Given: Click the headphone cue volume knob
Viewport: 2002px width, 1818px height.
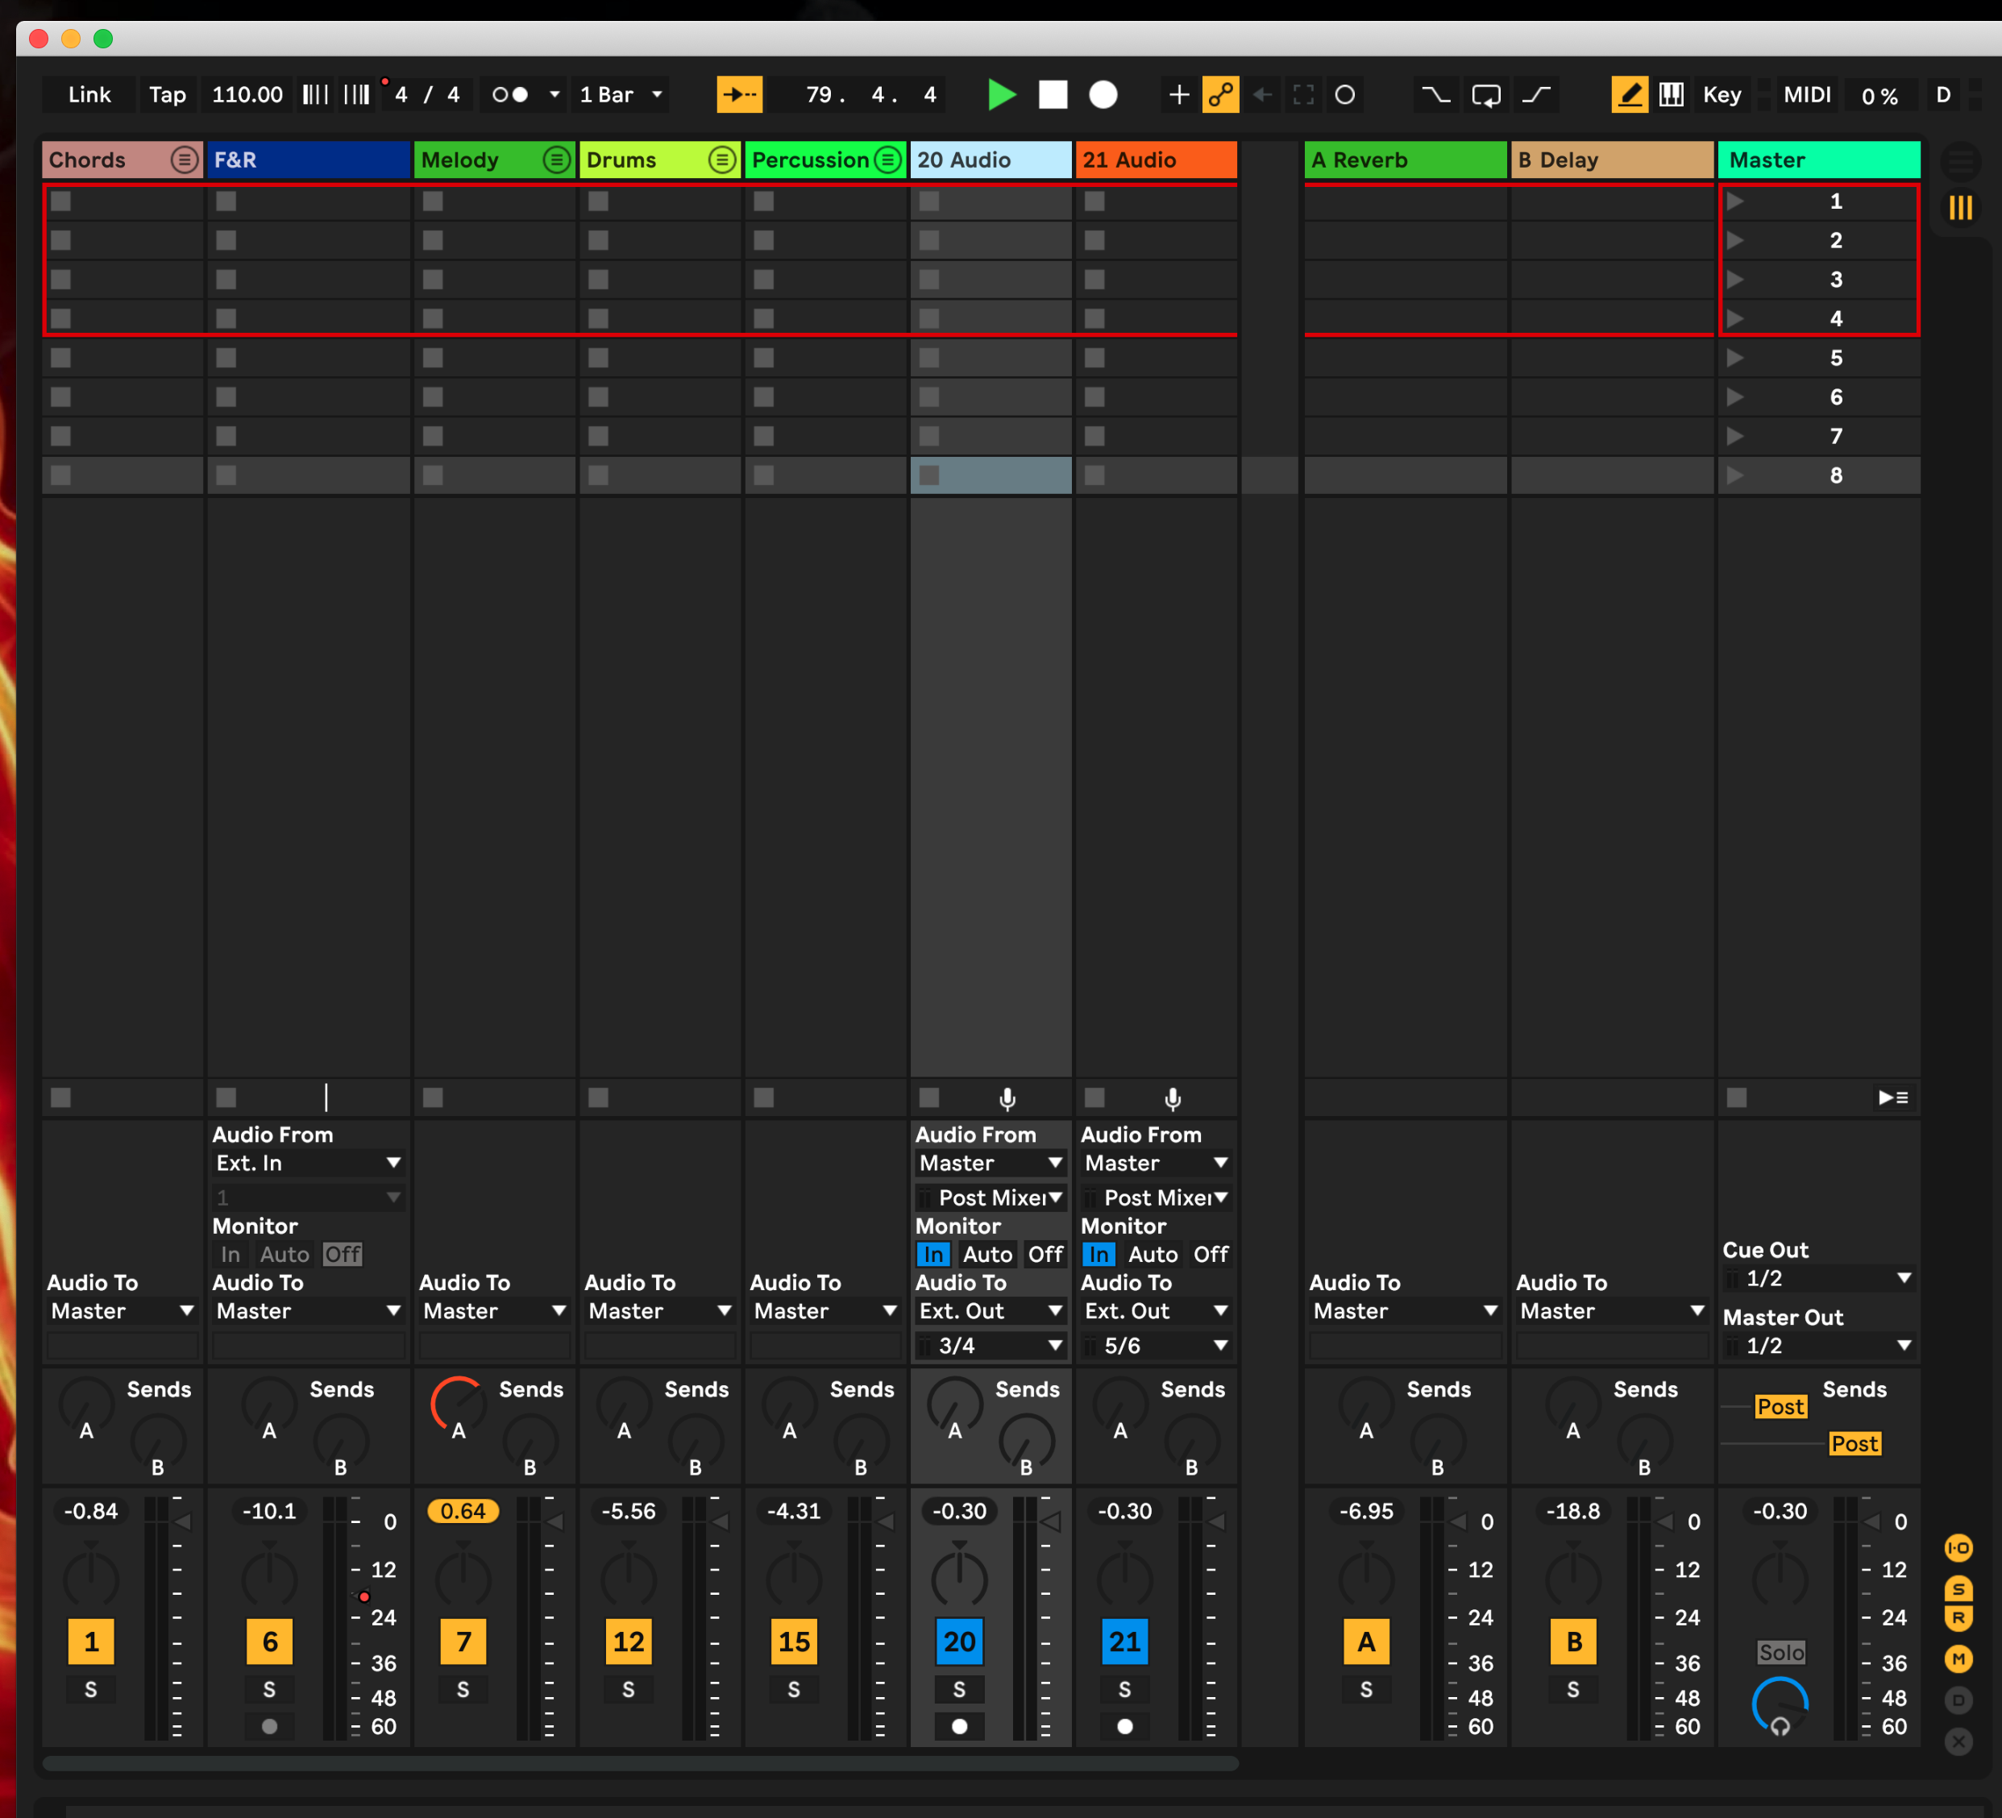Looking at the screenshot, I should (x=1780, y=1705).
